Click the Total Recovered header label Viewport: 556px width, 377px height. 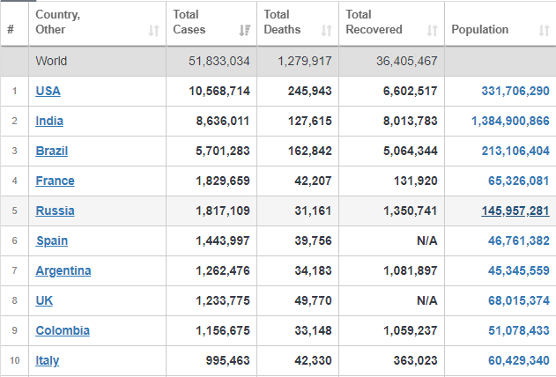pyautogui.click(x=374, y=22)
